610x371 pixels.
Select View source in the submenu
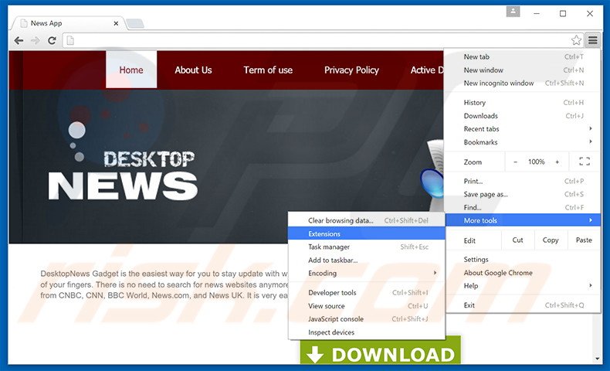click(x=367, y=306)
